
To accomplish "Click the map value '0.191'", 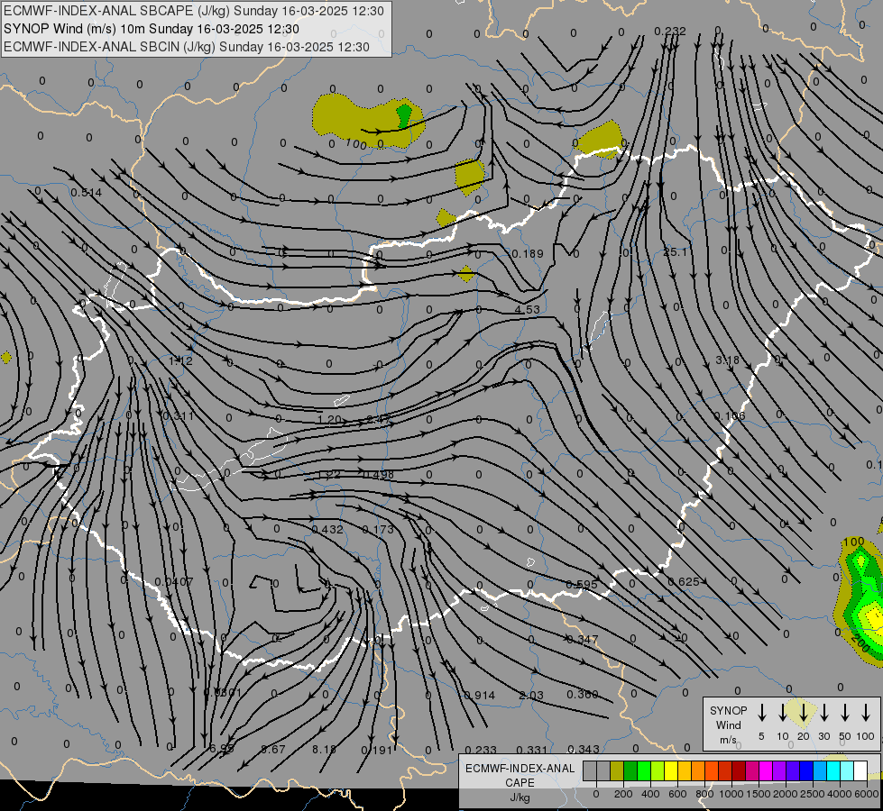I will pos(377,750).
